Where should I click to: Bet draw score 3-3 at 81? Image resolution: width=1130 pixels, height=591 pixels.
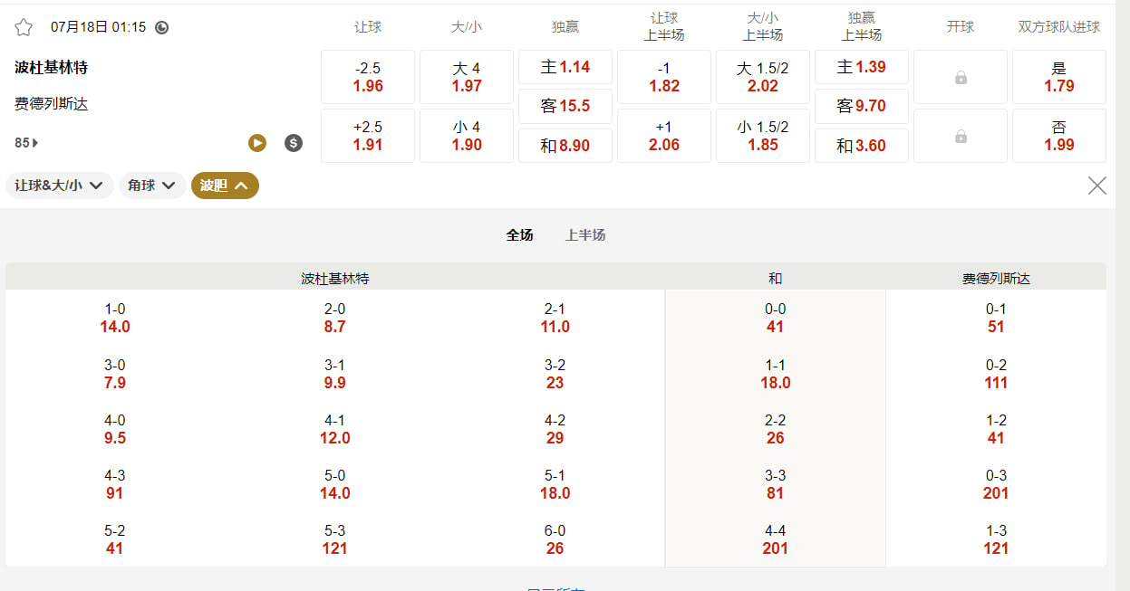(x=775, y=484)
